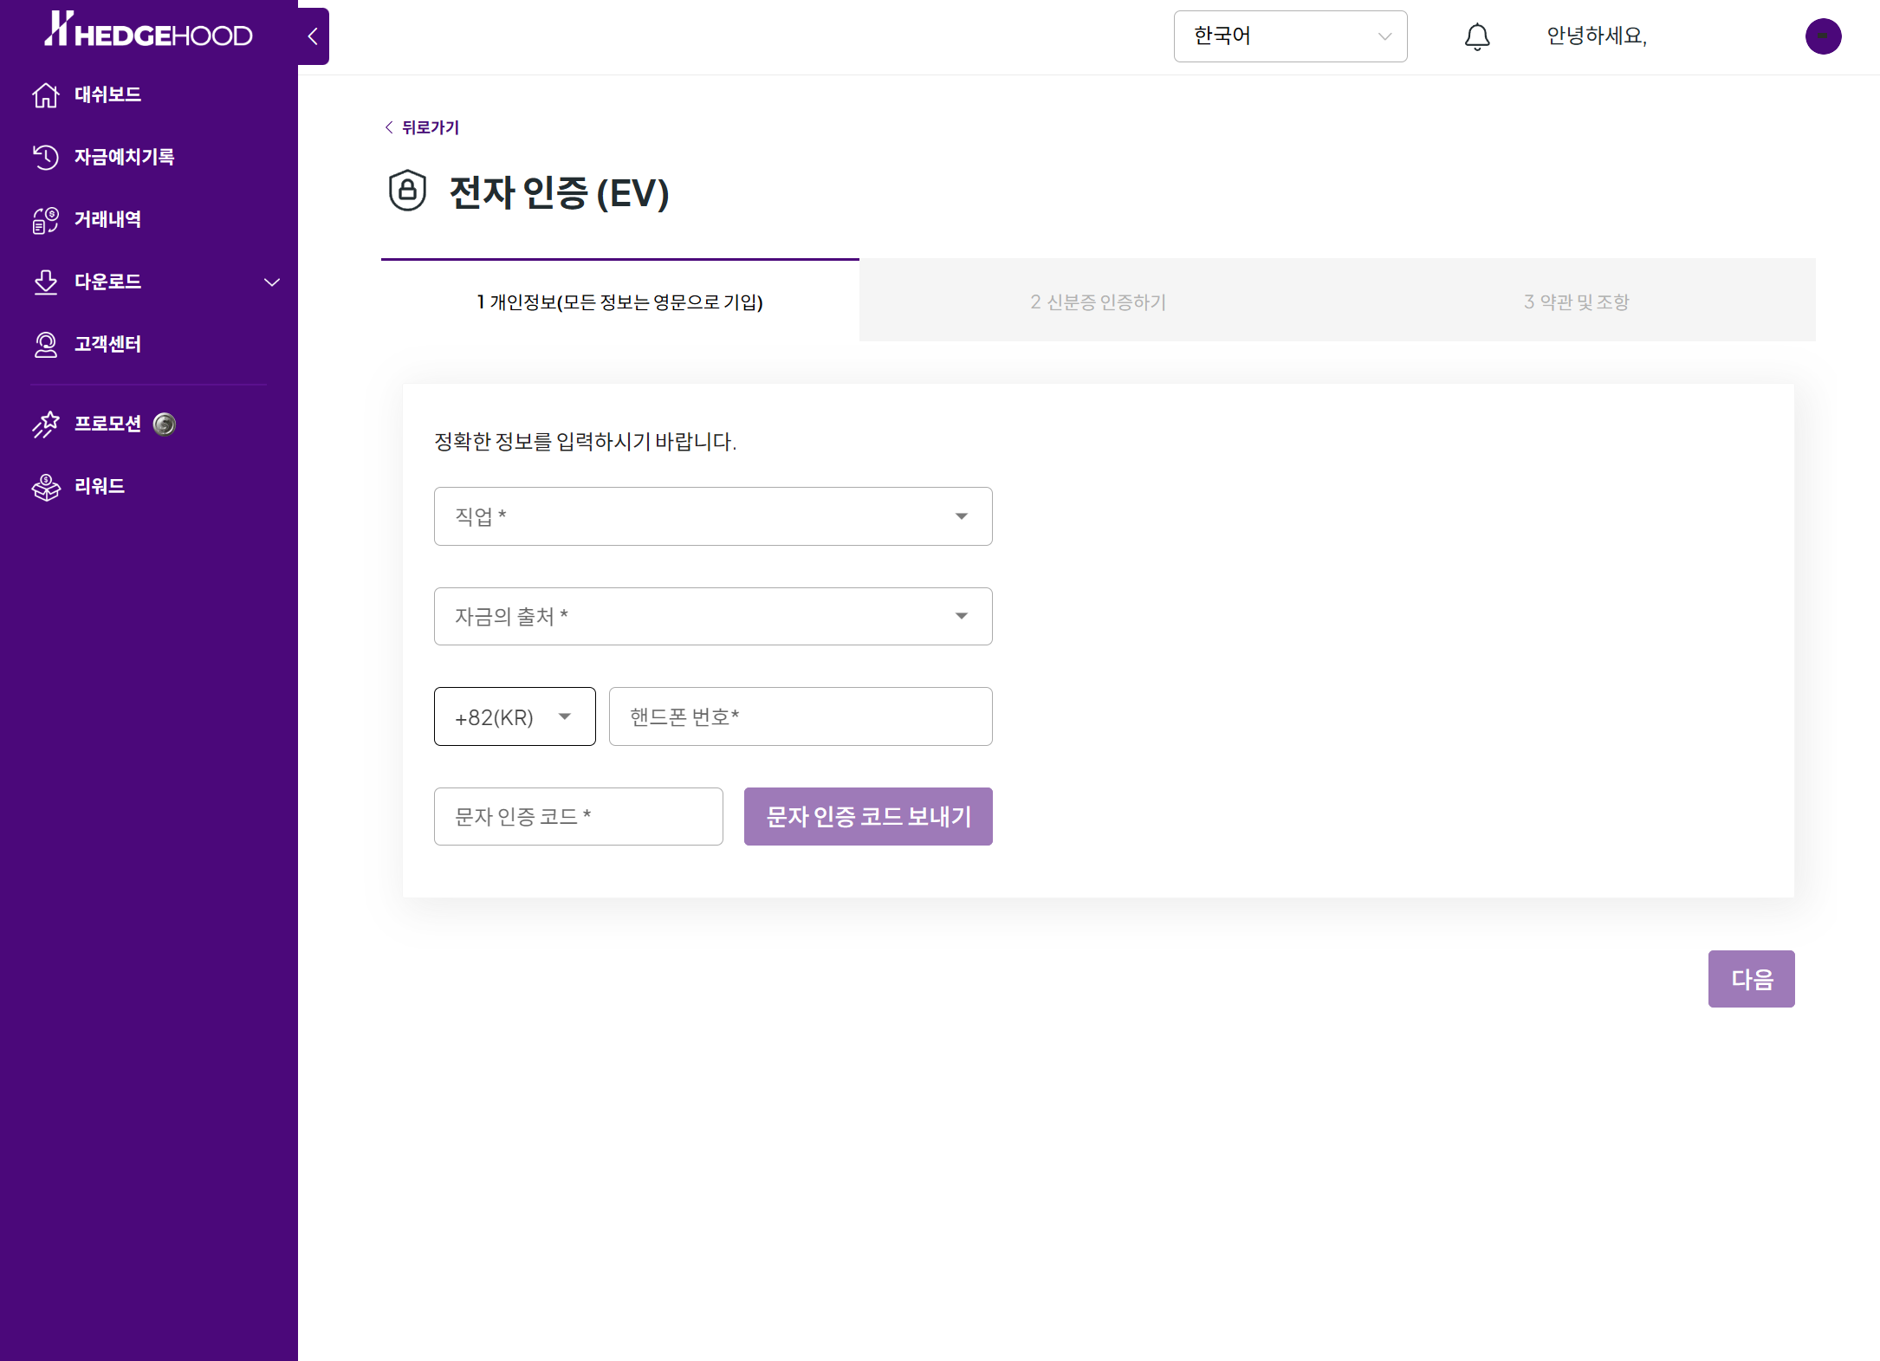Click the 다운로드 download icon

46,282
